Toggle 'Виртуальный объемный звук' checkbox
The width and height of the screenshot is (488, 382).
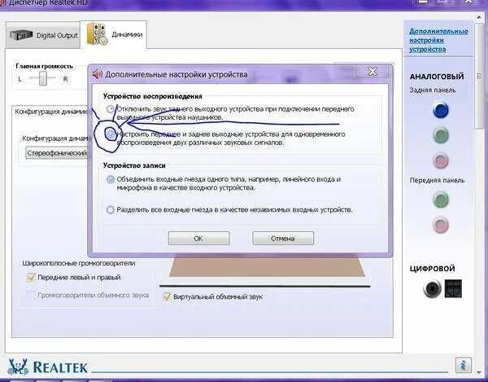(167, 296)
